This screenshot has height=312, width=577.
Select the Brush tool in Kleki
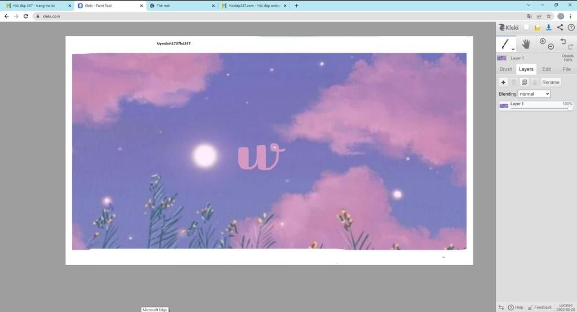505,44
